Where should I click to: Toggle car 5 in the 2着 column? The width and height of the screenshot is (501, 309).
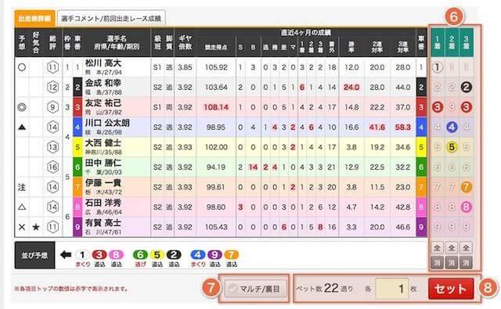point(452,147)
